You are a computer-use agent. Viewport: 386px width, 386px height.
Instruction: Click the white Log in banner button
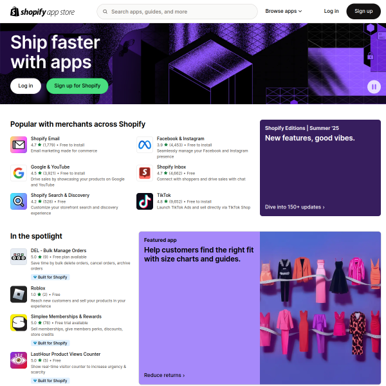26,86
